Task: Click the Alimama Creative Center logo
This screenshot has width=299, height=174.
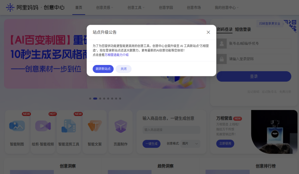Action: [35, 7]
